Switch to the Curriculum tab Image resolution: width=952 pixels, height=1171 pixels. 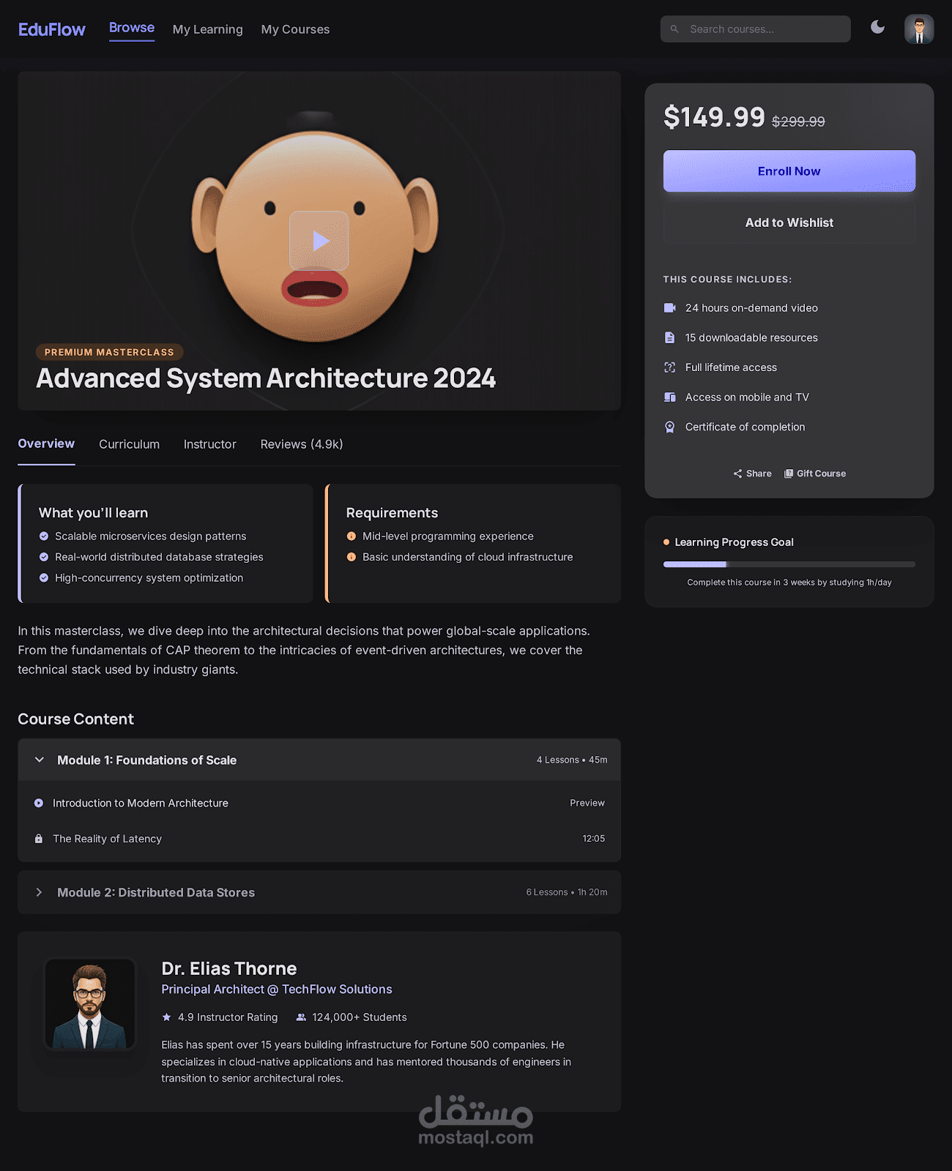129,444
